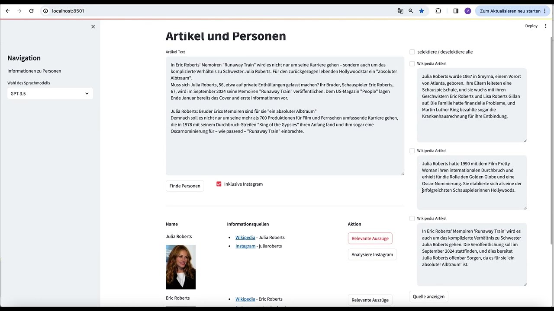Go back in browser history

point(7,11)
